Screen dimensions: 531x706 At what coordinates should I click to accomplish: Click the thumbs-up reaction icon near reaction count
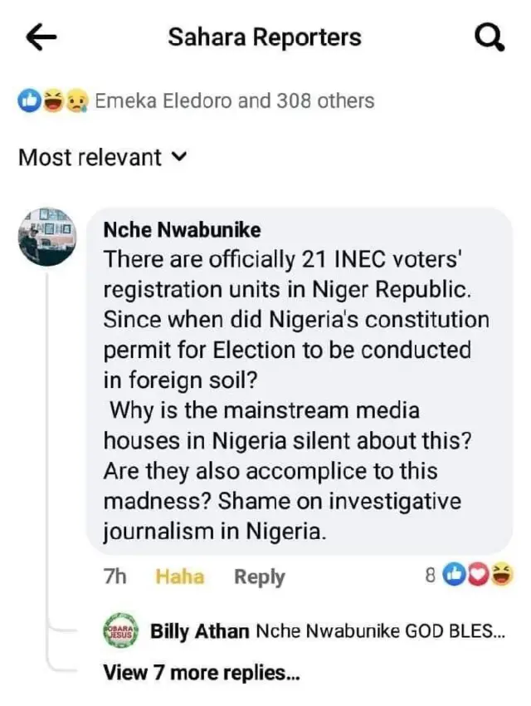[27, 101]
